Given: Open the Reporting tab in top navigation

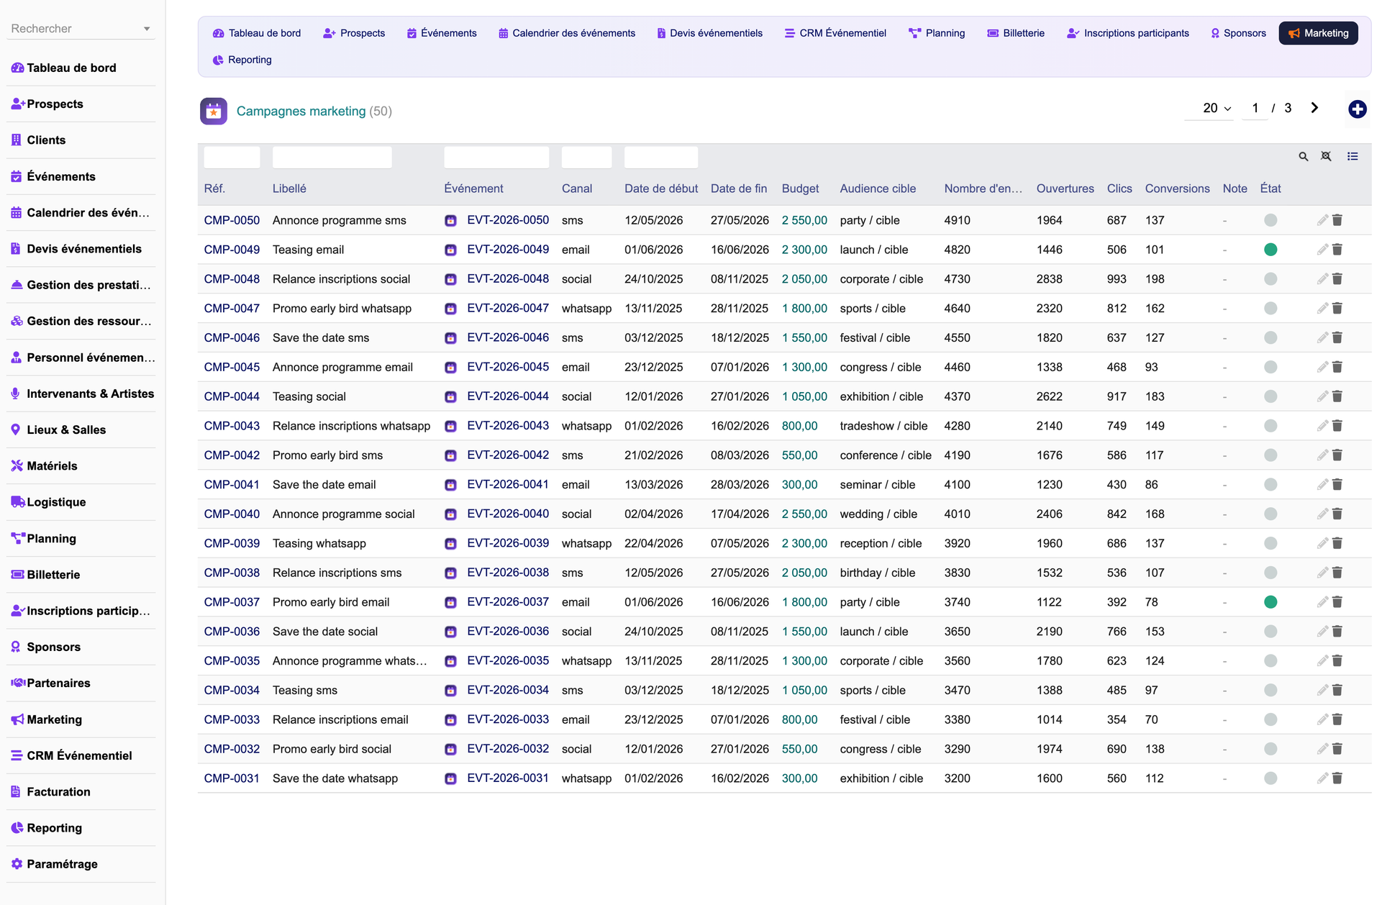Looking at the screenshot, I should click(242, 60).
